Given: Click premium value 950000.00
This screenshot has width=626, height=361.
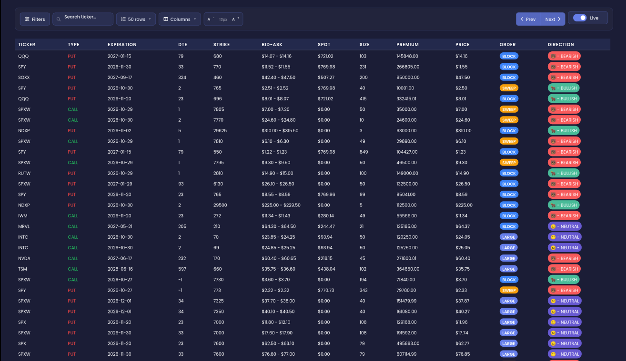Looking at the screenshot, I should (x=408, y=78).
